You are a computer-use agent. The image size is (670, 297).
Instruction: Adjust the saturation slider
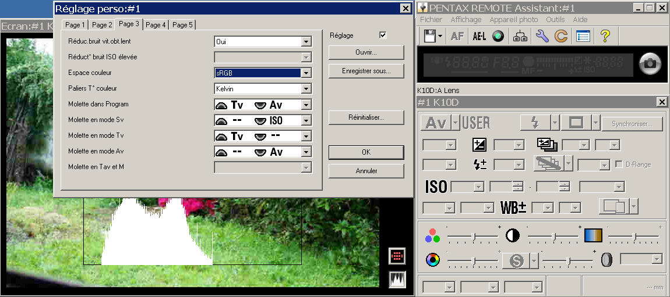click(472, 237)
